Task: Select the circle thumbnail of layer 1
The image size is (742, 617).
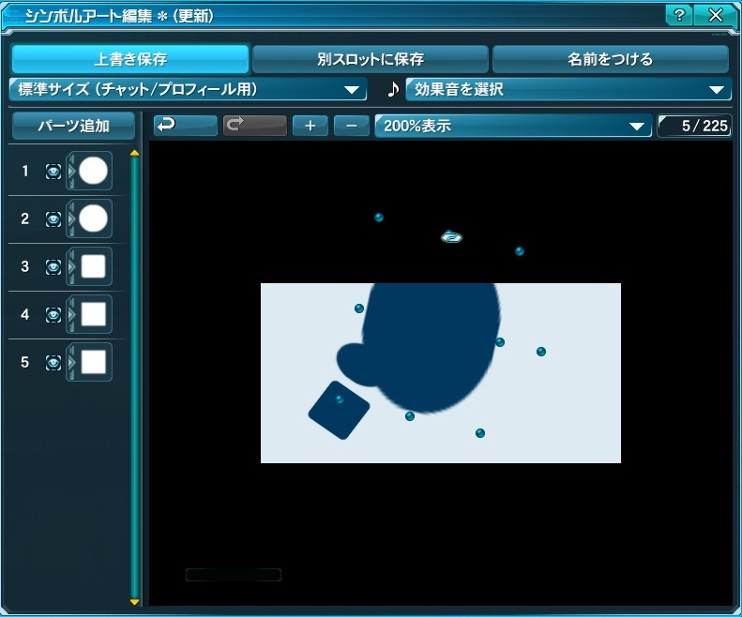Action: click(x=93, y=171)
